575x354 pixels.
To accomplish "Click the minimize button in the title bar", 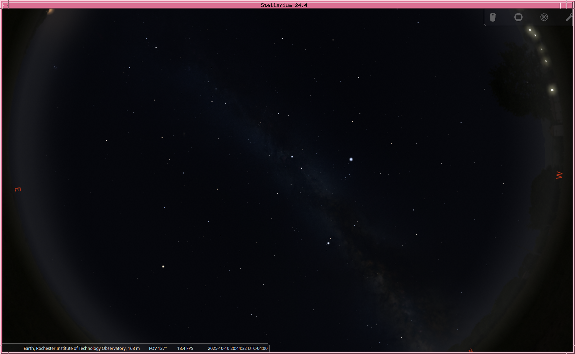I will pyautogui.click(x=563, y=5).
